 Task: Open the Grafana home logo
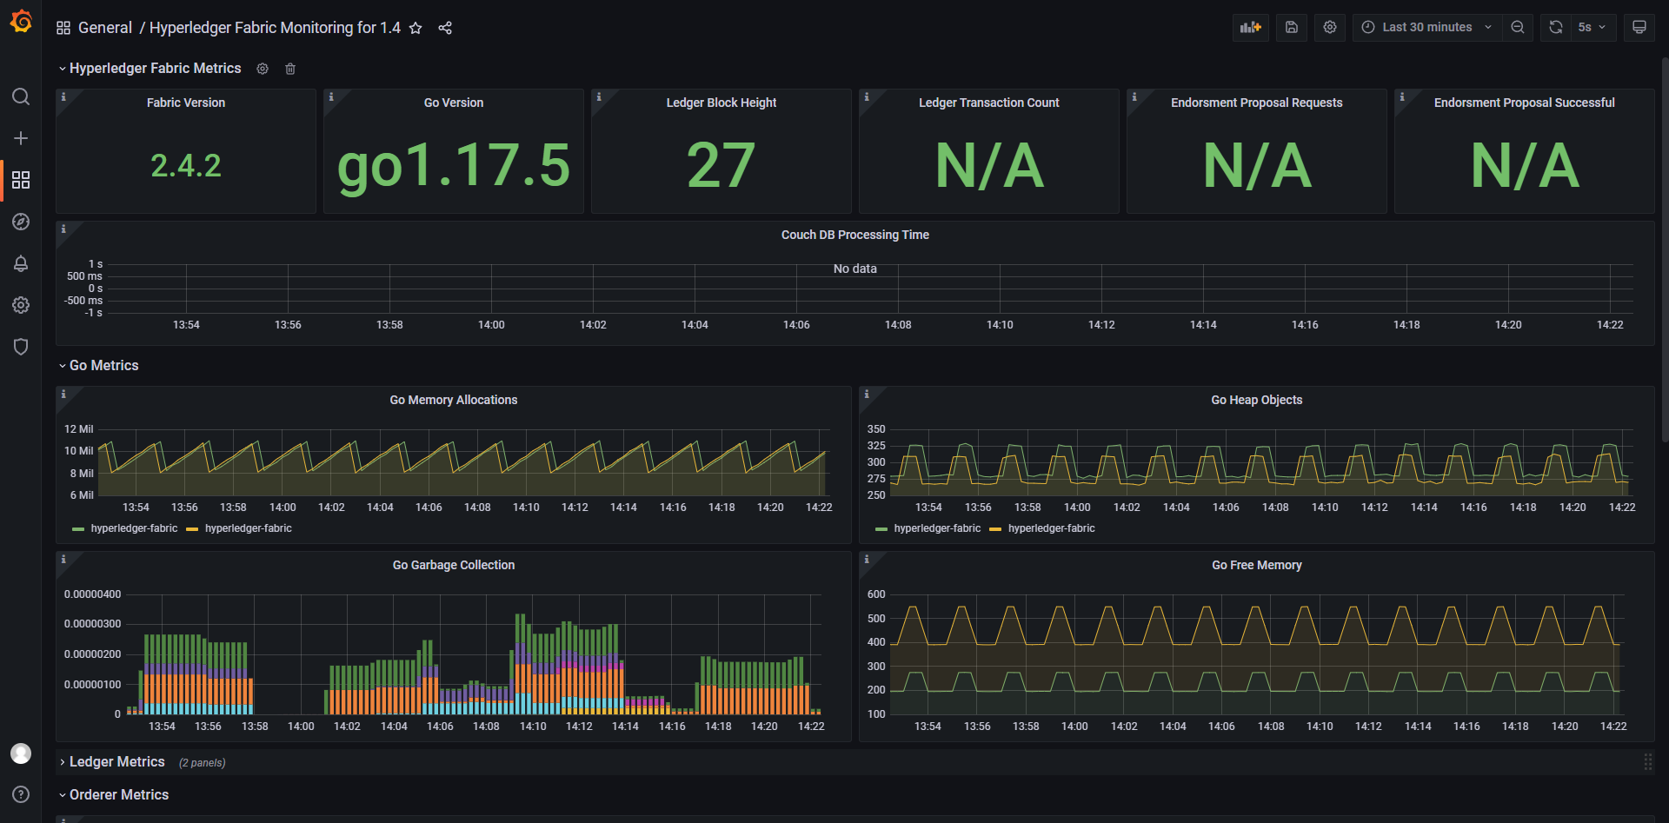(21, 22)
